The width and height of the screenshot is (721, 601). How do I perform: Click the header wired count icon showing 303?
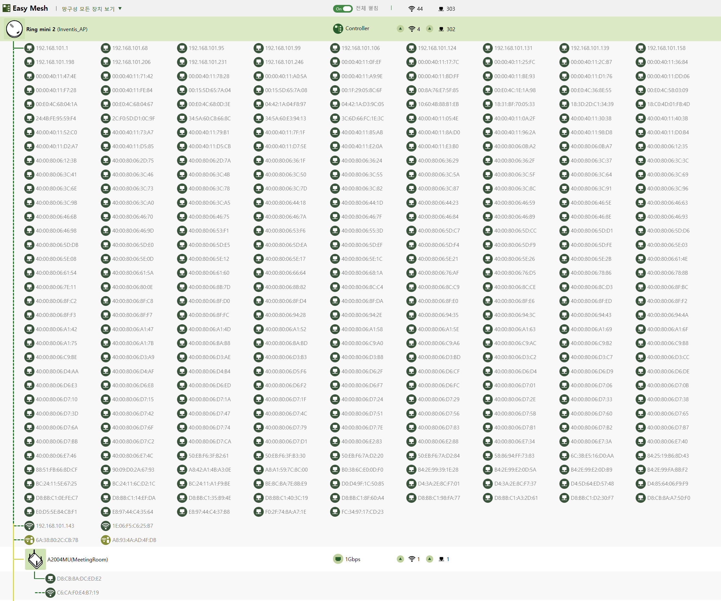click(x=441, y=9)
